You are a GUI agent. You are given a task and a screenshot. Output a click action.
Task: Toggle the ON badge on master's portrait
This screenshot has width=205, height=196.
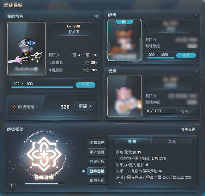pos(124,22)
